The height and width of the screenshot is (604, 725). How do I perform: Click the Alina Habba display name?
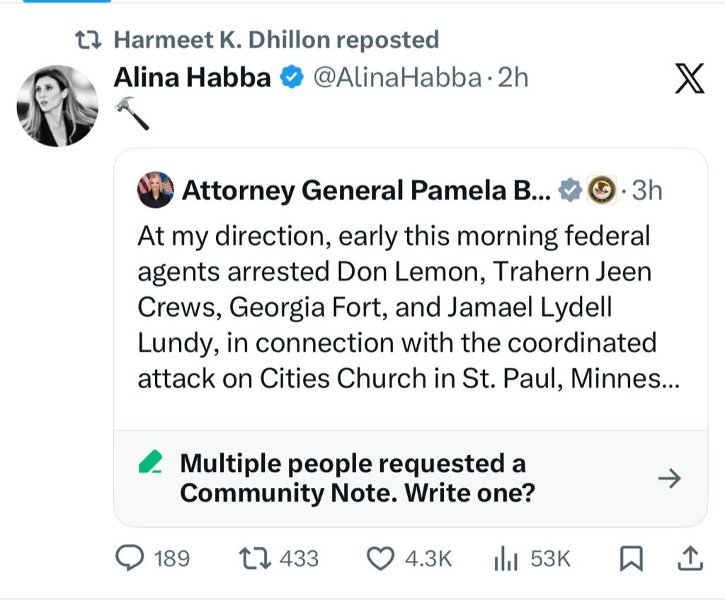point(192,78)
